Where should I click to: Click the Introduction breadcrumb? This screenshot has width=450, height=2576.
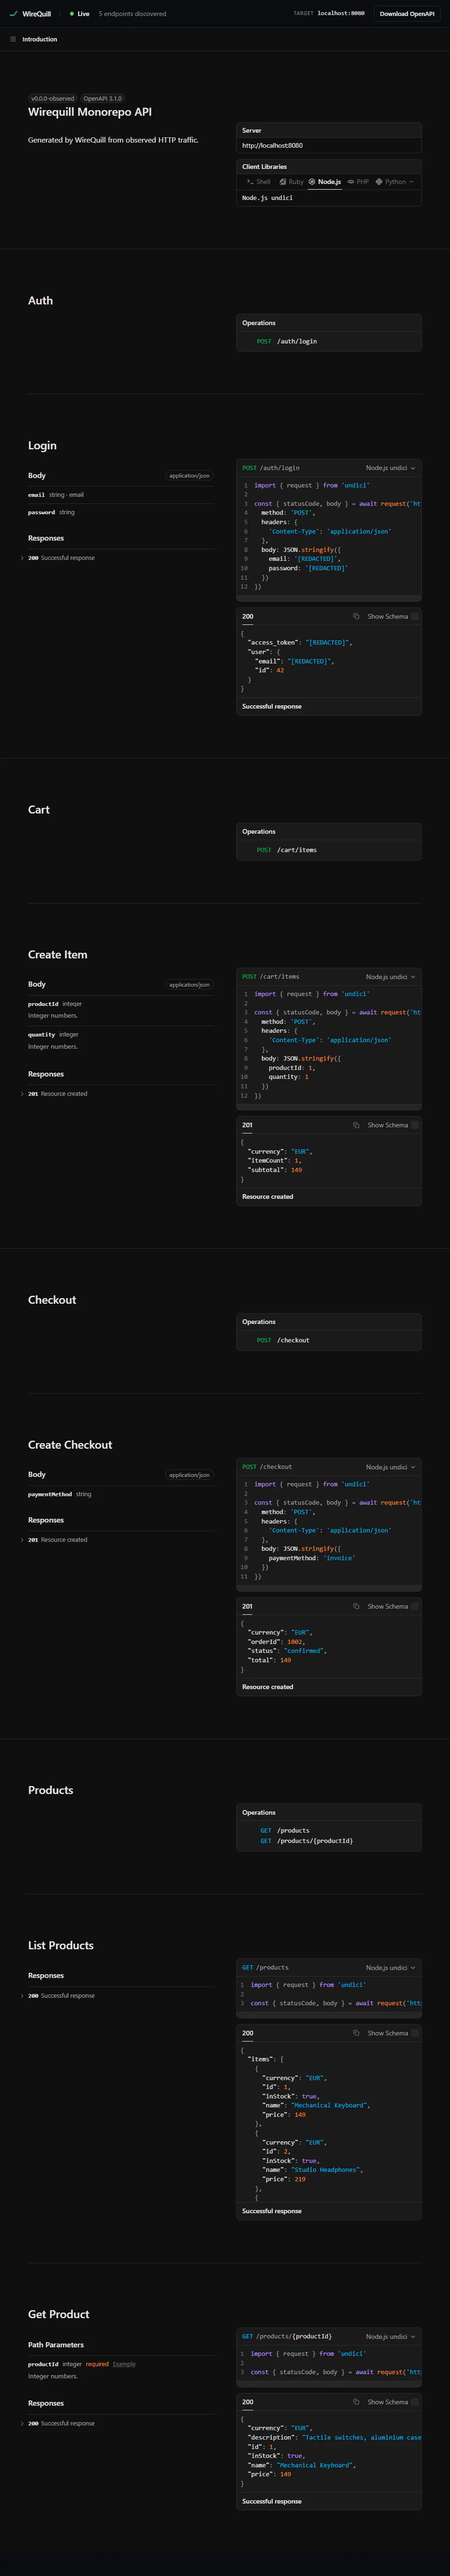click(x=40, y=39)
